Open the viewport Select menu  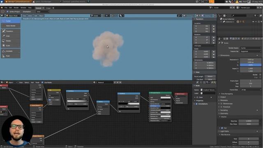[30, 16]
